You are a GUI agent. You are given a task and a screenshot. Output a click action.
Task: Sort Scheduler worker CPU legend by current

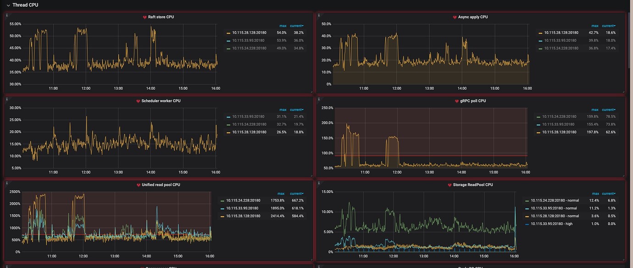click(296, 110)
